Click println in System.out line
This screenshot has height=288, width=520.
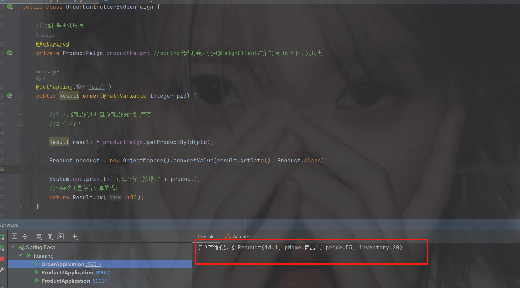tap(98, 179)
